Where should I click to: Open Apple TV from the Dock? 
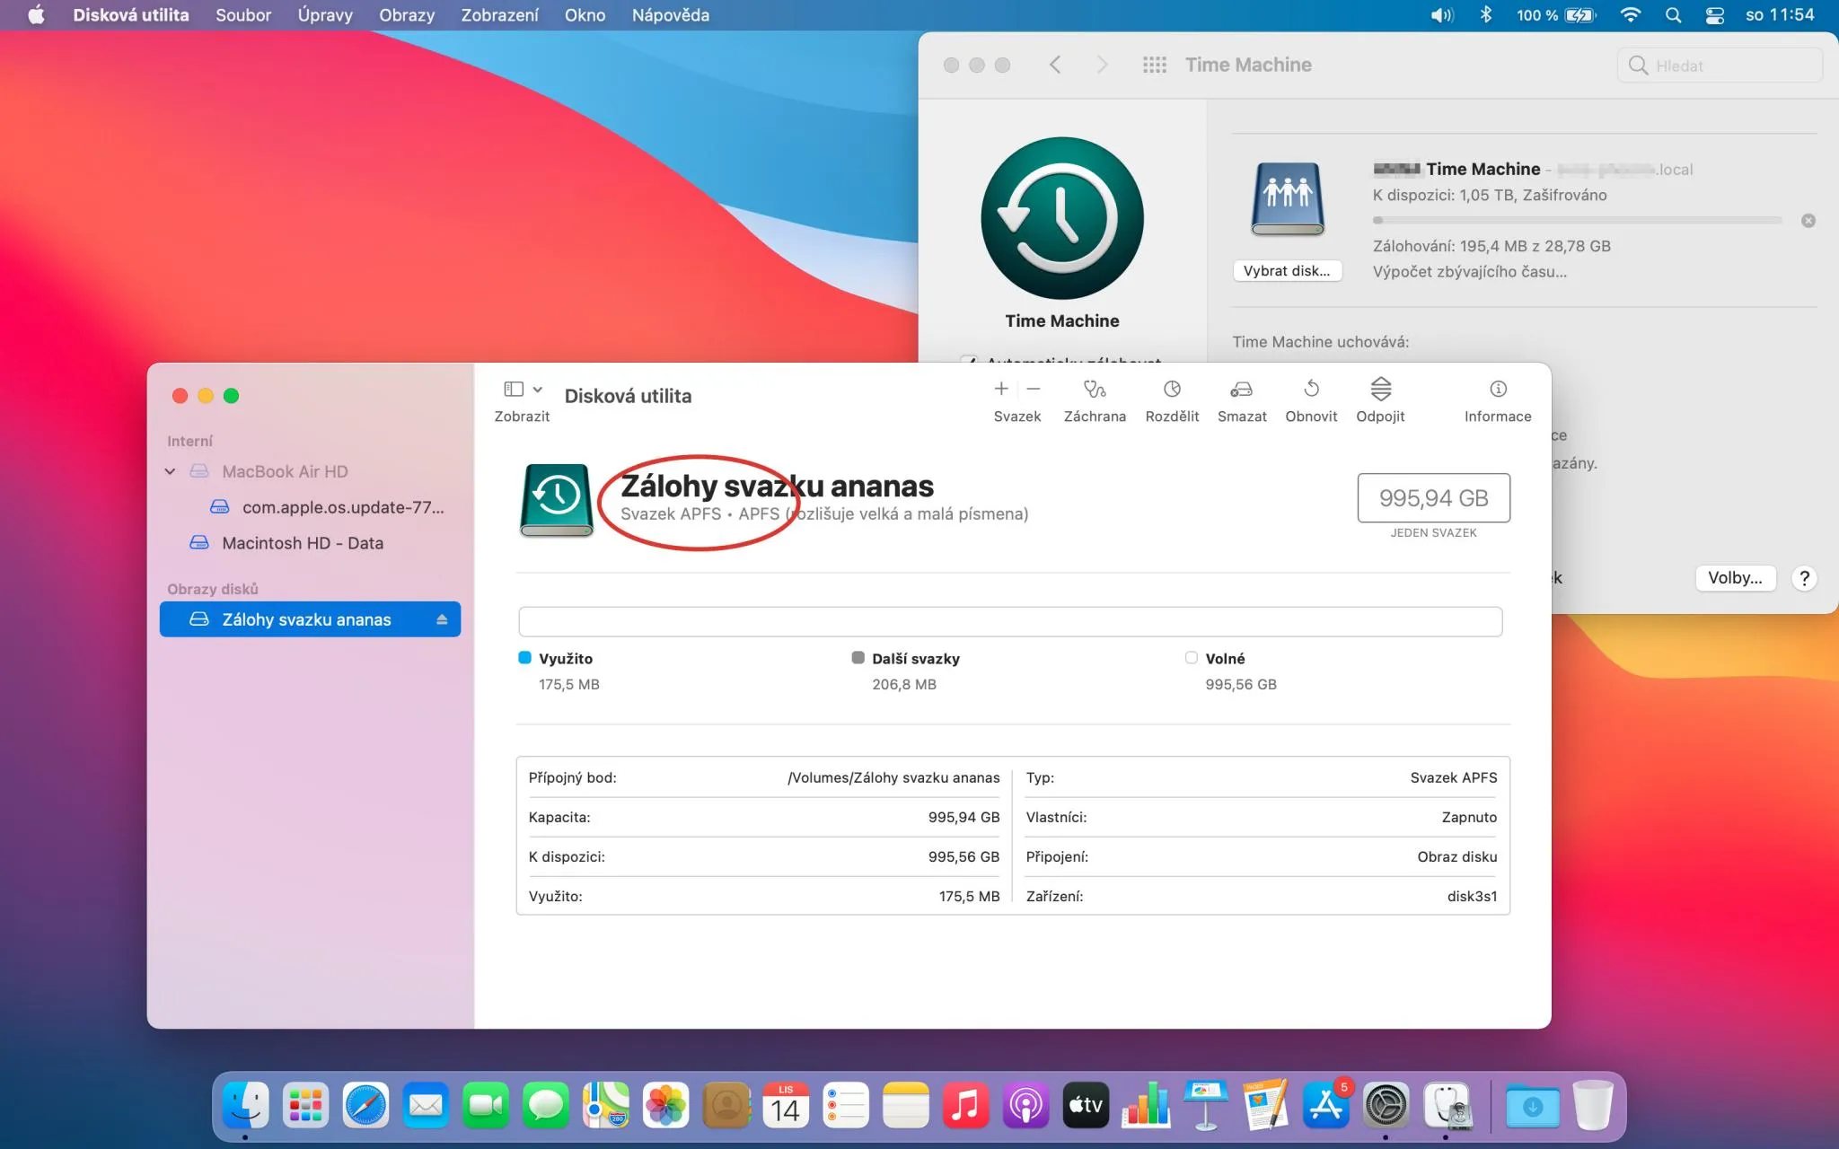1086,1105
